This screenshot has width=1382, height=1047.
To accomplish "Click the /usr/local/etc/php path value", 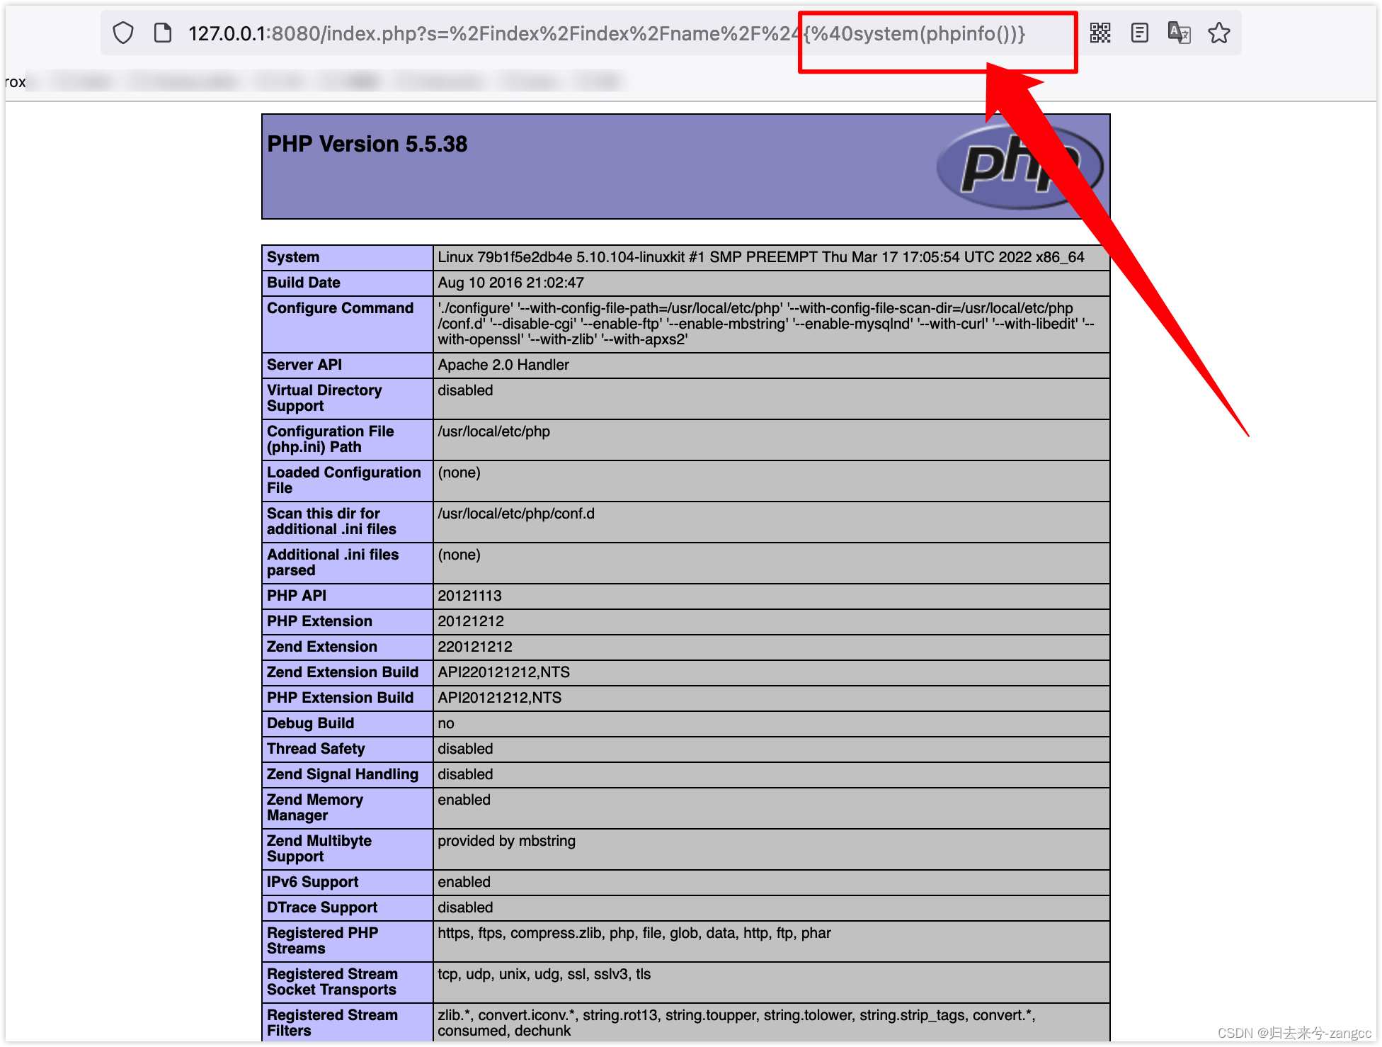I will pyautogui.click(x=494, y=431).
